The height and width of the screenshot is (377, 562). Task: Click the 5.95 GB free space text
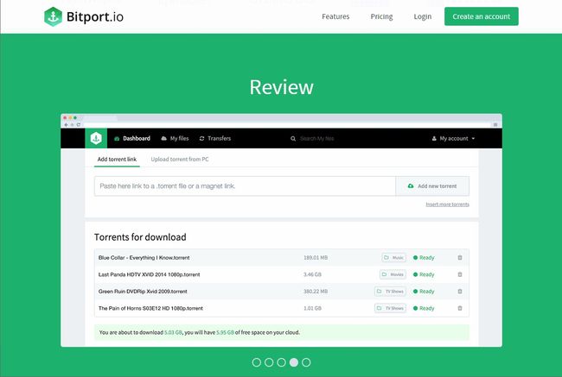[225, 332]
